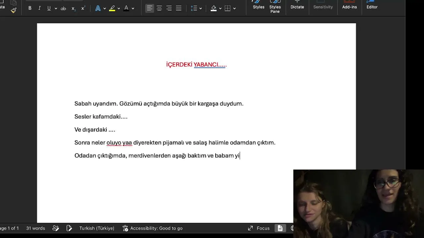Toggle italic formatting
424x238 pixels.
click(39, 8)
